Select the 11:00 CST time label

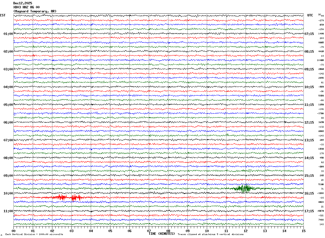pos(8,211)
